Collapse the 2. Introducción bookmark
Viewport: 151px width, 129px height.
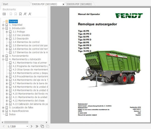pos(3,28)
